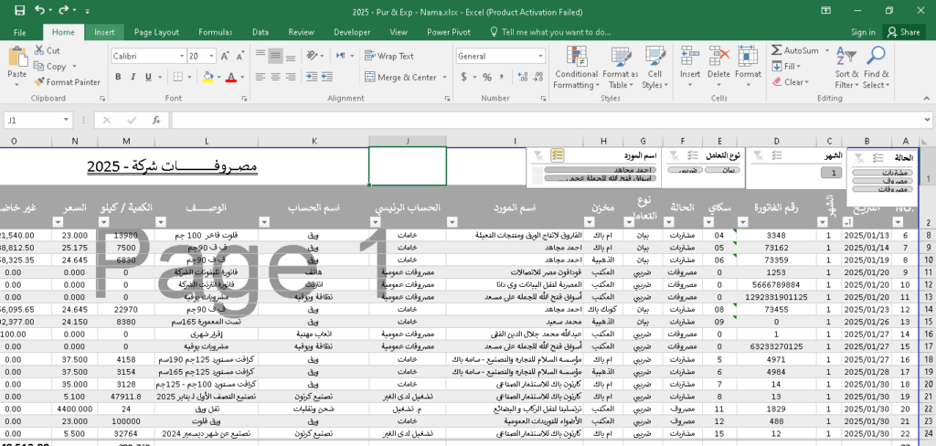
Task: Save the workbook from the quick access toolbar
Action: point(20,11)
